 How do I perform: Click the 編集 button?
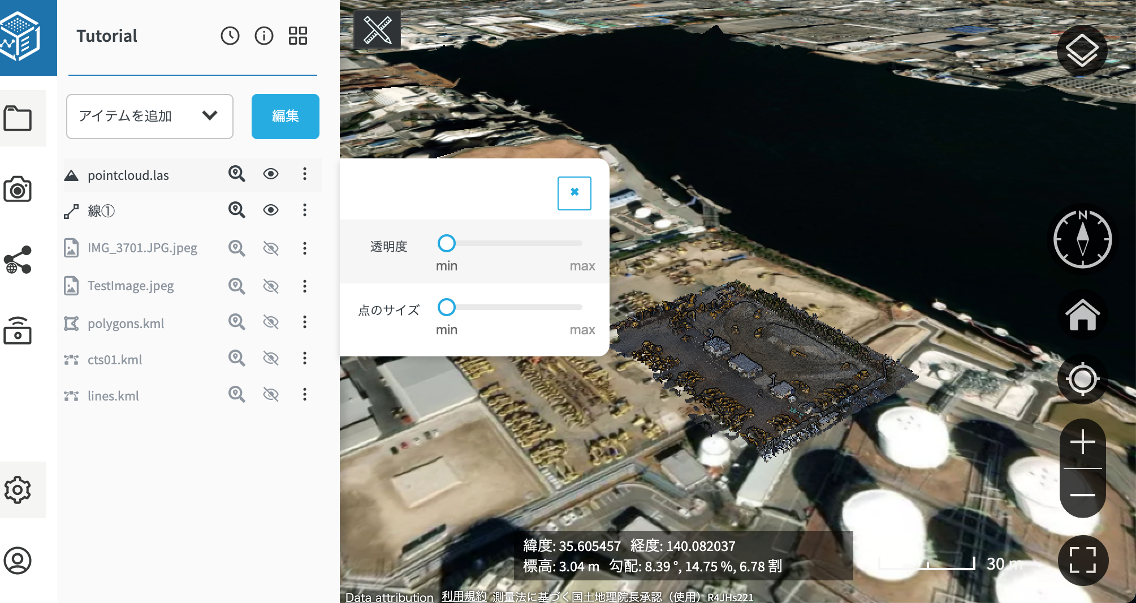point(285,116)
